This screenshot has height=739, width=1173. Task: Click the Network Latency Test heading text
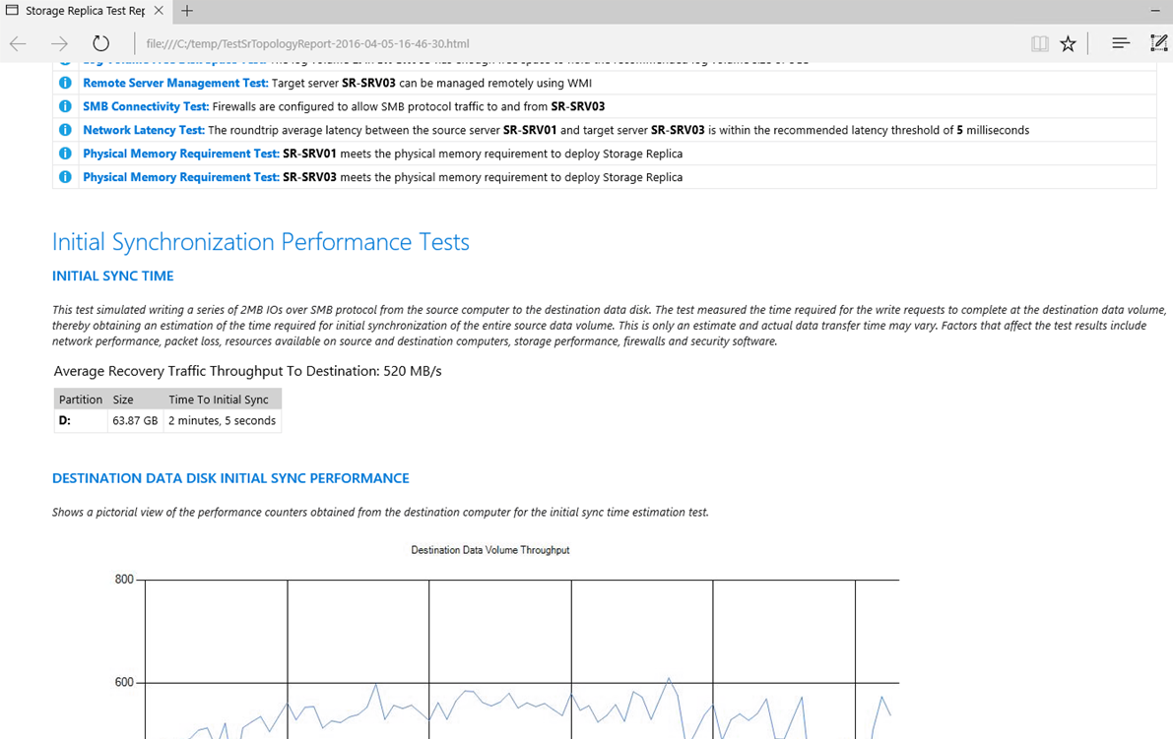136,129
